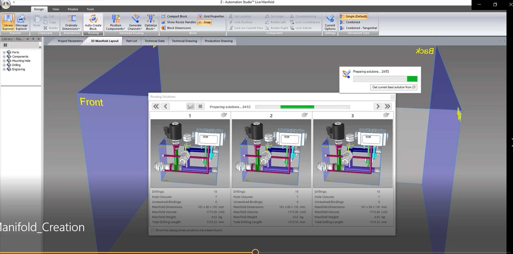The image size is (513, 254).
Task: Open the Library panel dropdown arrow
Action: click(x=28, y=39)
